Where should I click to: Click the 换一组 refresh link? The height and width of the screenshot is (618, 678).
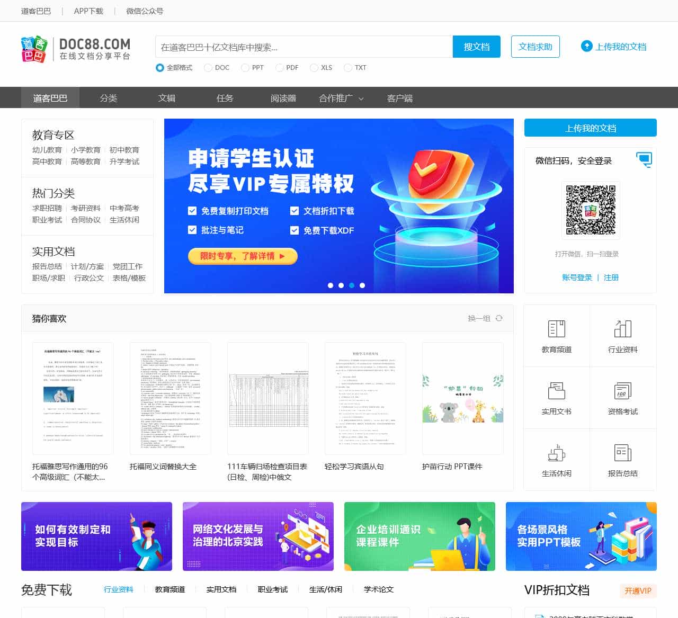tap(479, 318)
